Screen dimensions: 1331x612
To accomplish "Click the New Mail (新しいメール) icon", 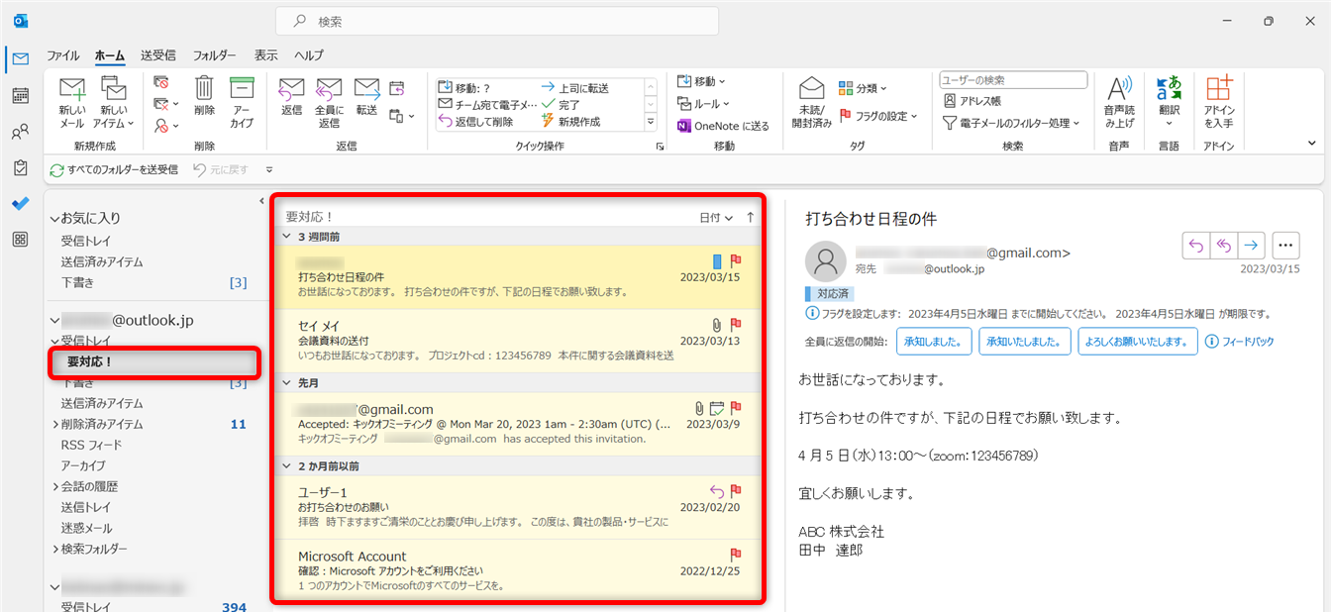I will click(72, 91).
